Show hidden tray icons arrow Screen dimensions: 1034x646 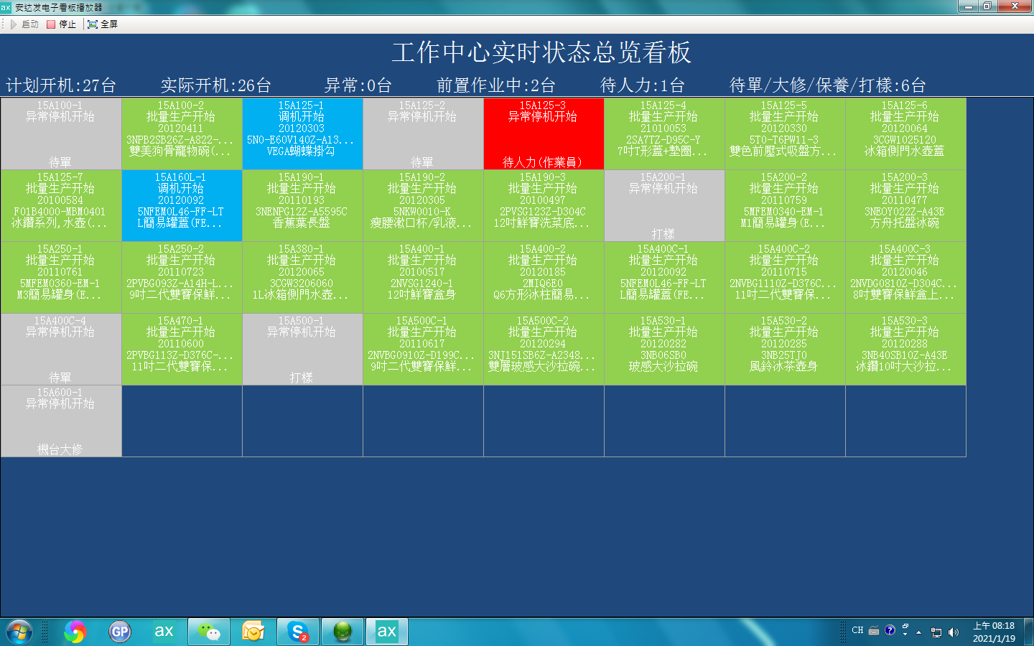[918, 632]
